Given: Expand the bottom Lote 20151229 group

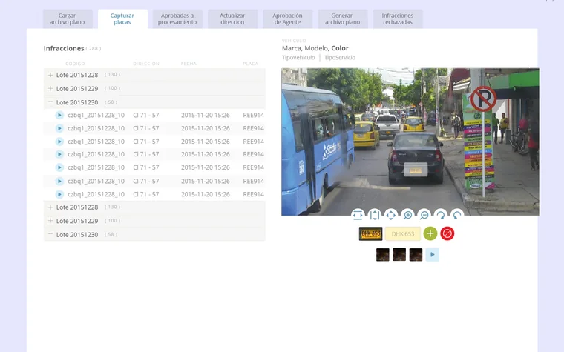Looking at the screenshot, I should coord(50,221).
